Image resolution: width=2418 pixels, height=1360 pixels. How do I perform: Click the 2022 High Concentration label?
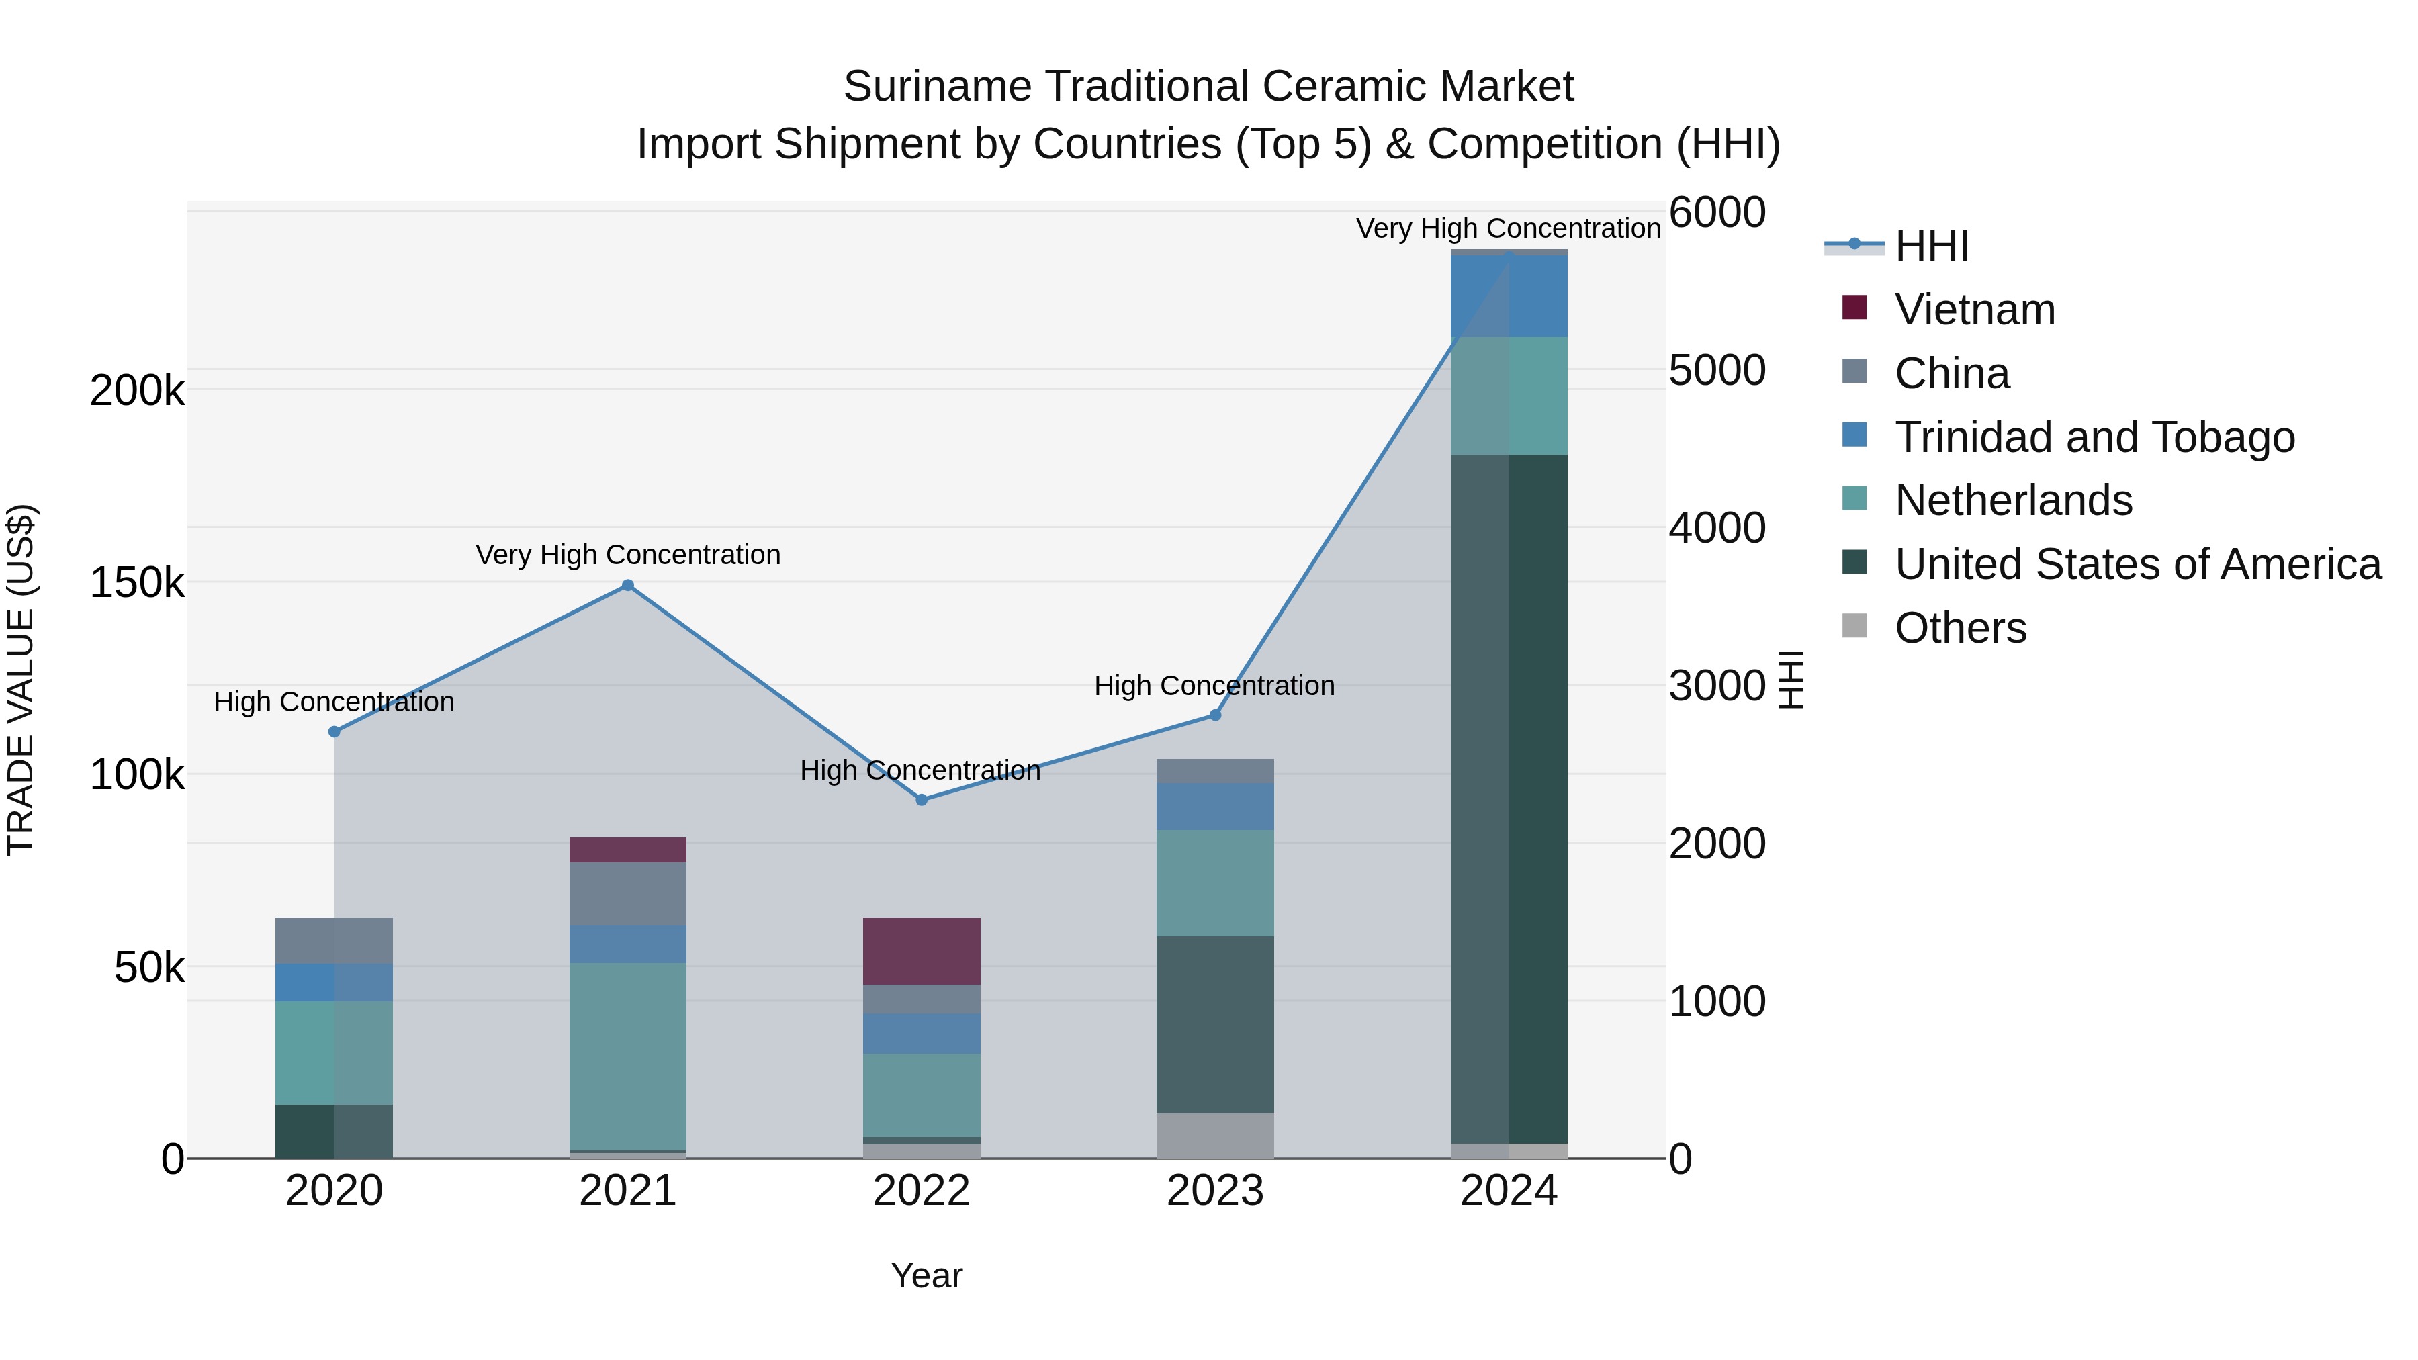pos(921,770)
